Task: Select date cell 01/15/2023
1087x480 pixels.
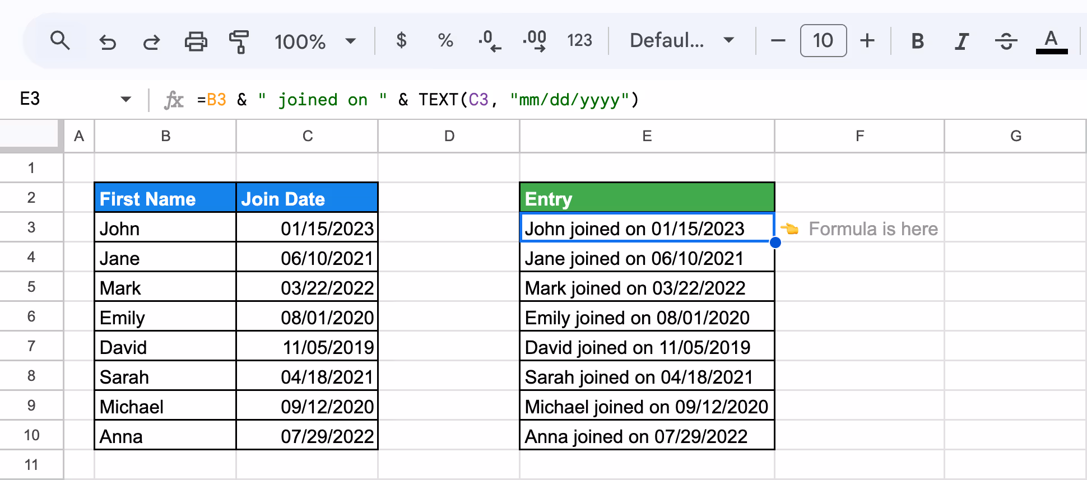Action: click(x=307, y=227)
